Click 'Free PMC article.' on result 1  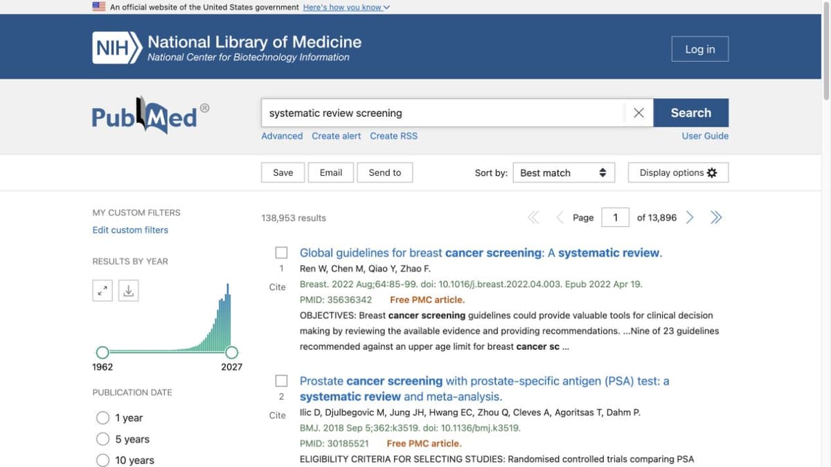click(427, 300)
